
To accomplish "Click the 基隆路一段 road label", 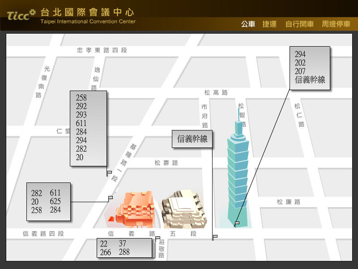I will click(124, 163).
